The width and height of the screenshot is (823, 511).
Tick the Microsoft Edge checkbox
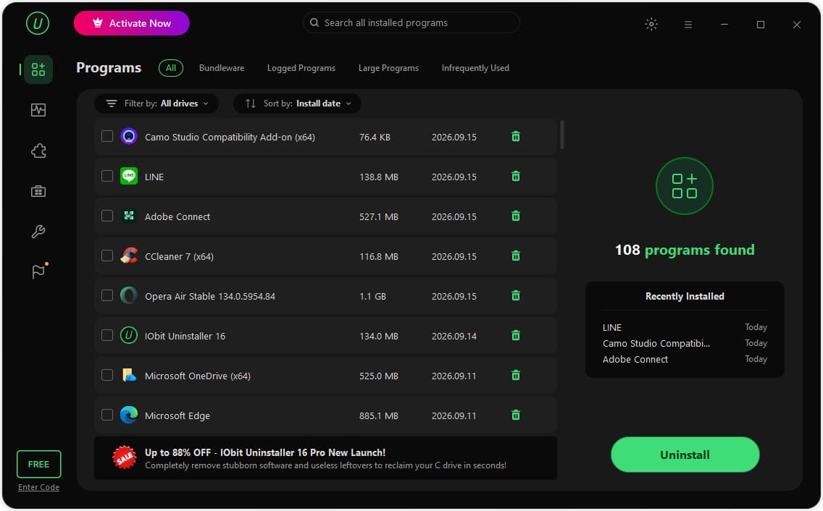point(107,415)
